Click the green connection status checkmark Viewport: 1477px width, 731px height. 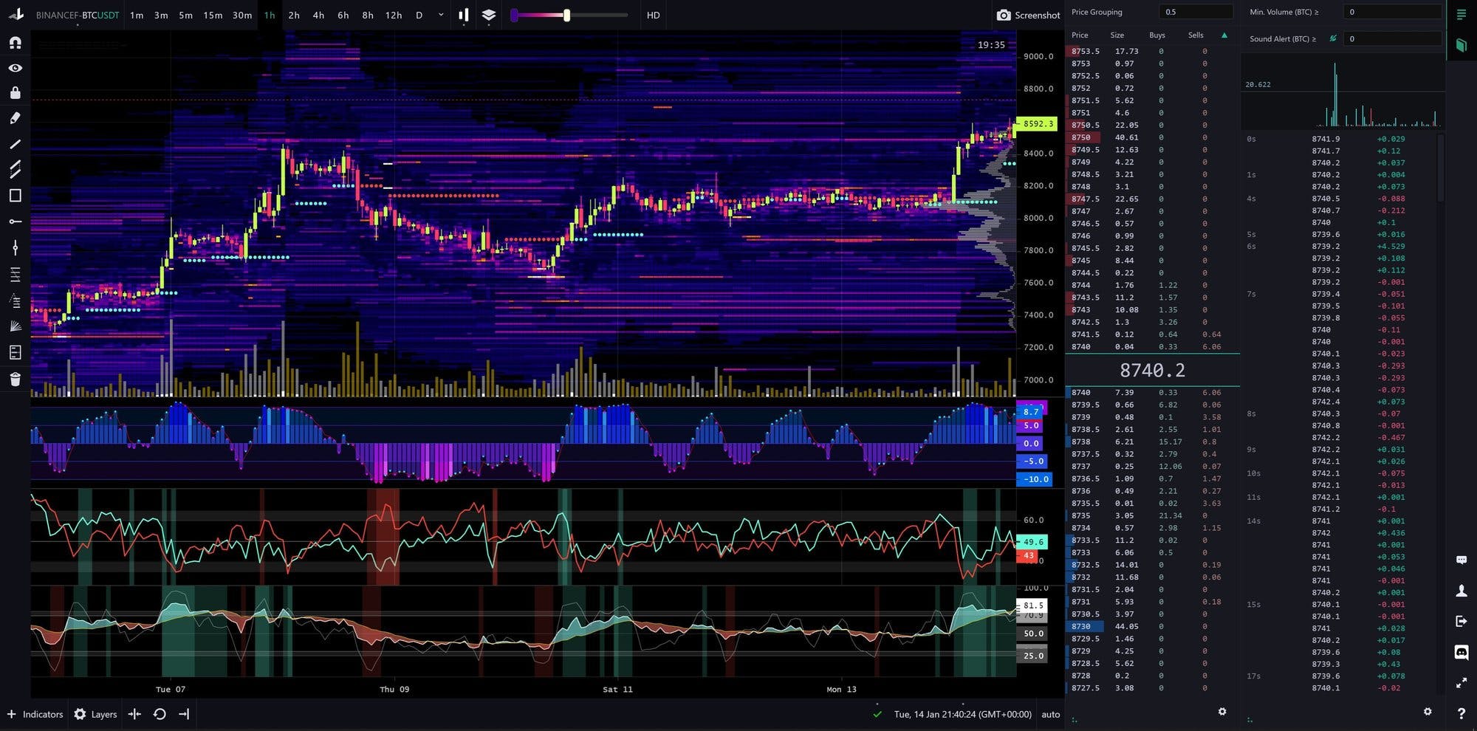click(877, 714)
